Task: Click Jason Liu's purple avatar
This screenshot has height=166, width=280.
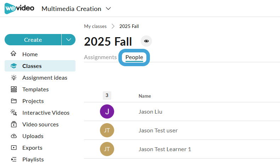Action: (107, 111)
